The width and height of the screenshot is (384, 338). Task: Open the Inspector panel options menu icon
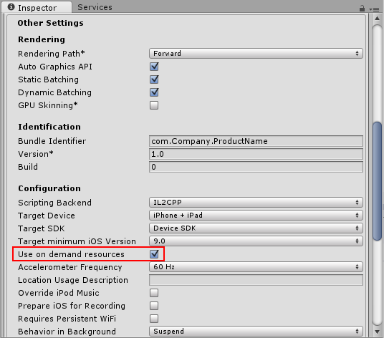[x=374, y=9]
